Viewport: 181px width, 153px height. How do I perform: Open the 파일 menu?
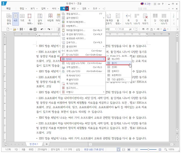tap(8, 8)
